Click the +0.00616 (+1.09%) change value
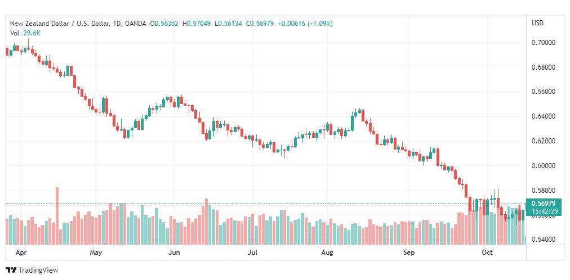 pos(305,24)
